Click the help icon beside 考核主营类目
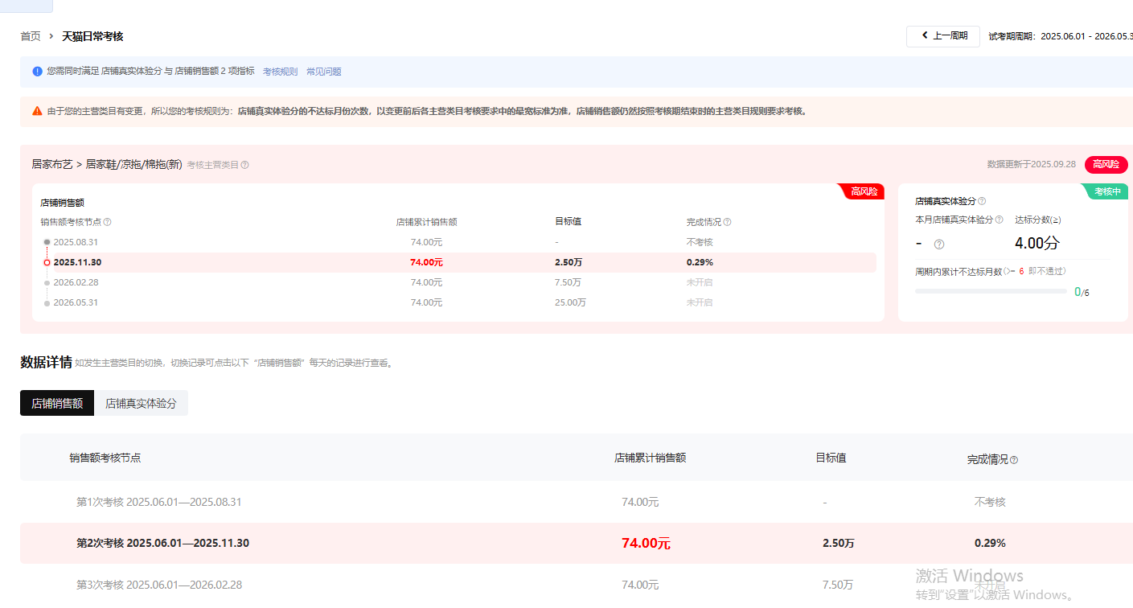Image resolution: width=1133 pixels, height=608 pixels. [245, 165]
